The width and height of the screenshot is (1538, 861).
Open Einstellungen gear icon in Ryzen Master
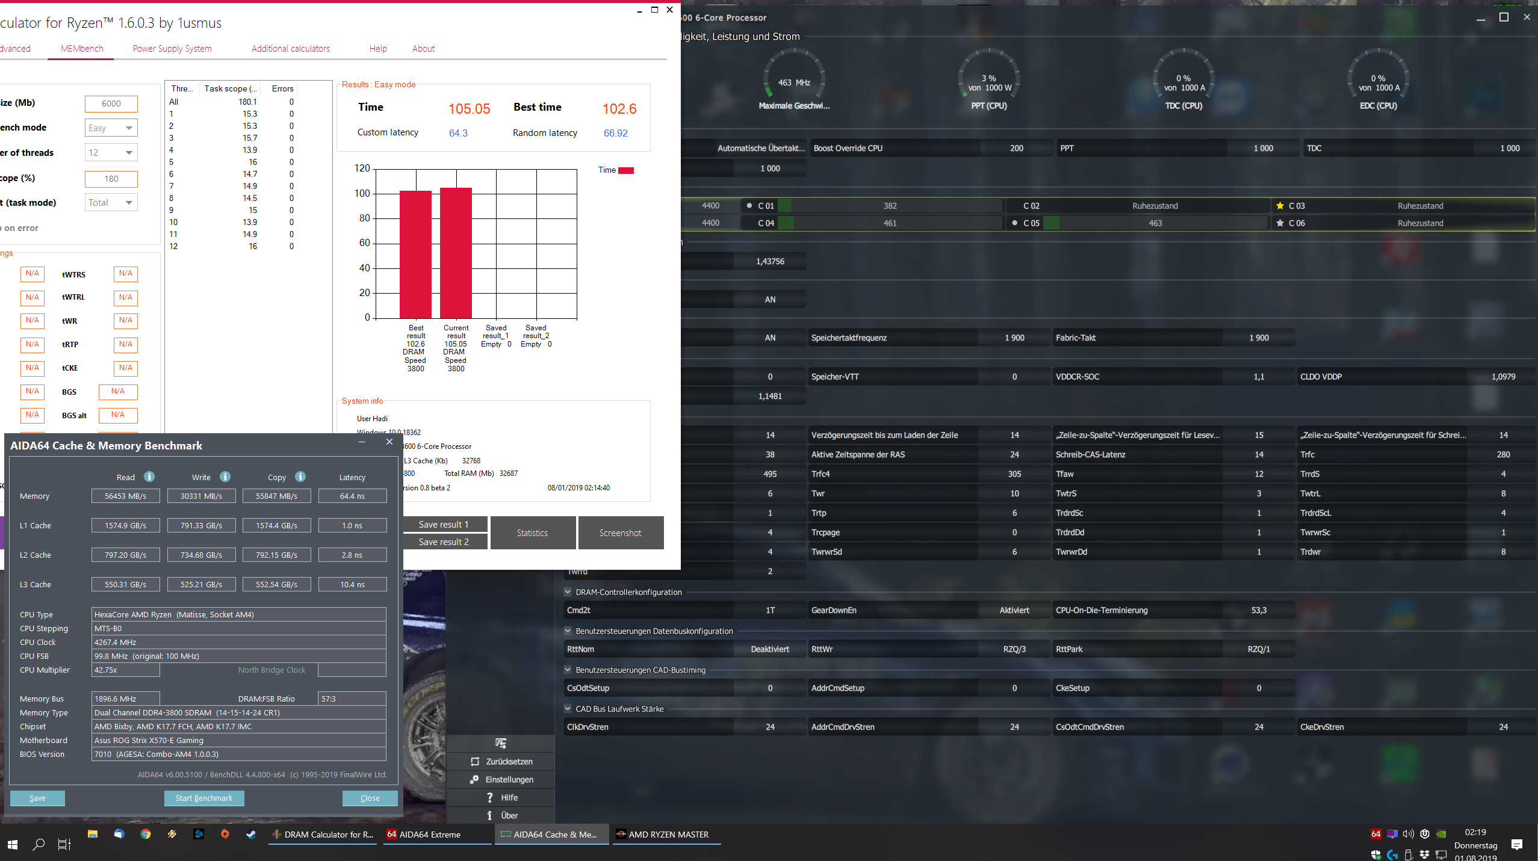click(x=475, y=779)
